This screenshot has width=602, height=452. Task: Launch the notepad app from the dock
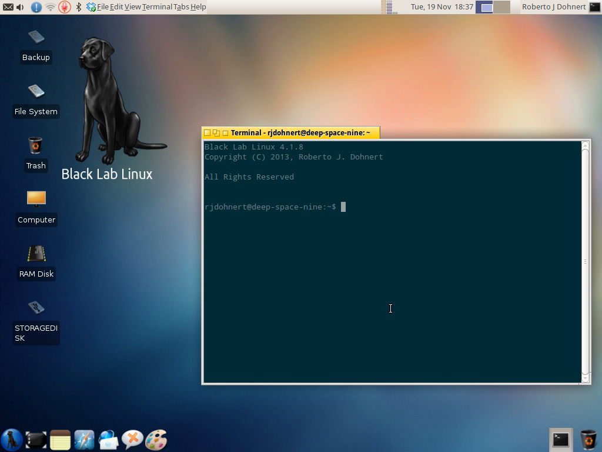click(x=60, y=440)
